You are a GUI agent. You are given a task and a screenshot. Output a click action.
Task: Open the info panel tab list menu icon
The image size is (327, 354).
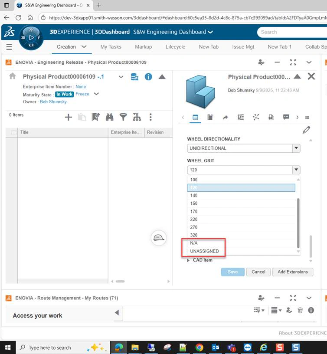[x=307, y=118]
